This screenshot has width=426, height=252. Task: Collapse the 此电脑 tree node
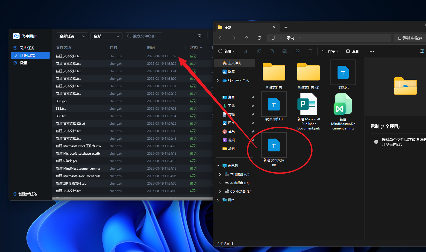(x=218, y=166)
